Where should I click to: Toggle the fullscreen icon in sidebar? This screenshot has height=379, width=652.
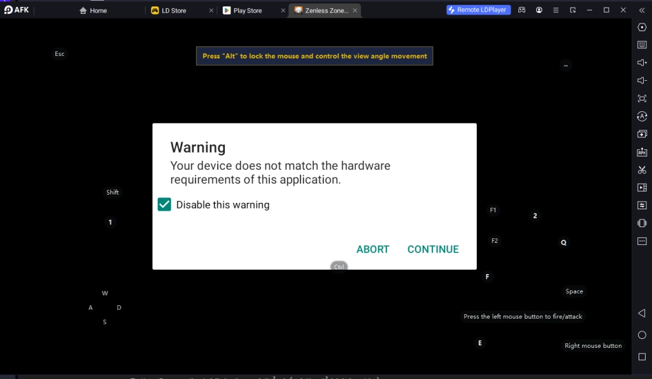coord(642,99)
